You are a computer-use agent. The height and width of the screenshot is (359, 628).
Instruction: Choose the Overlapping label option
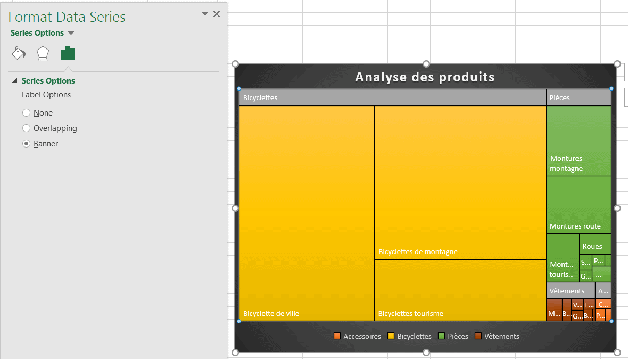tap(27, 128)
